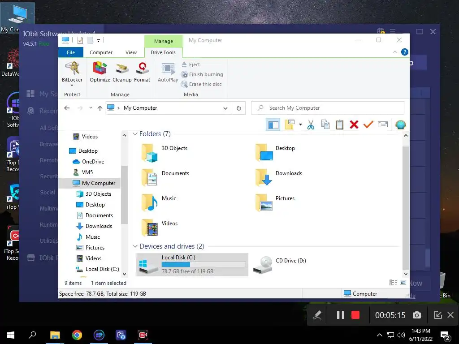459x344 pixels.
Task: Switch to details view icon
Action: (x=393, y=283)
